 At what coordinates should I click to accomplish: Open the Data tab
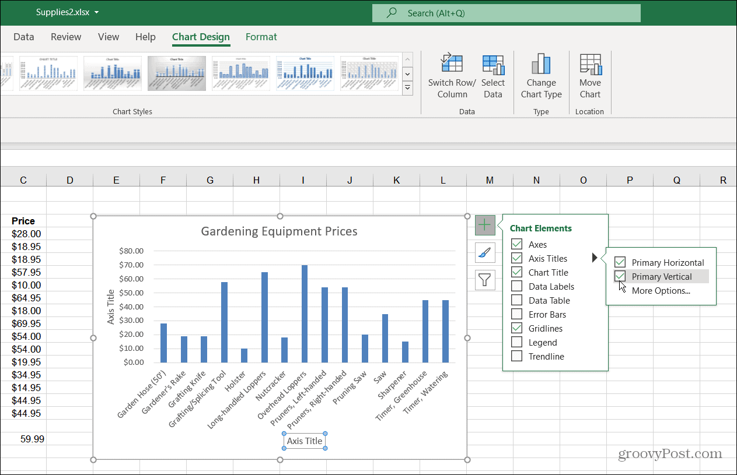point(24,37)
